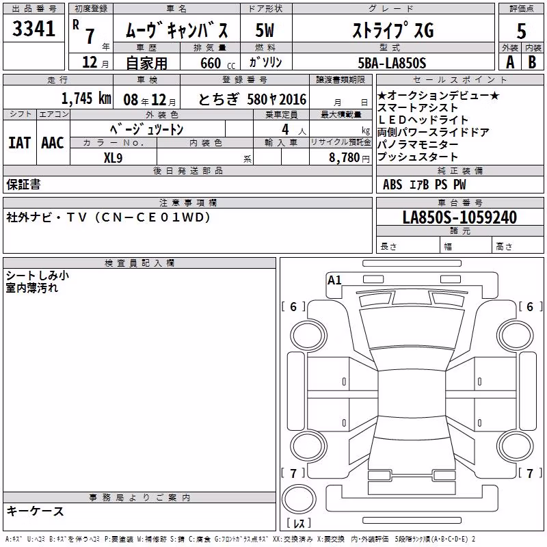The image size is (547, 547).
Task: Click the ★オークションデビュー★ sales point
Action: [x=438, y=95]
